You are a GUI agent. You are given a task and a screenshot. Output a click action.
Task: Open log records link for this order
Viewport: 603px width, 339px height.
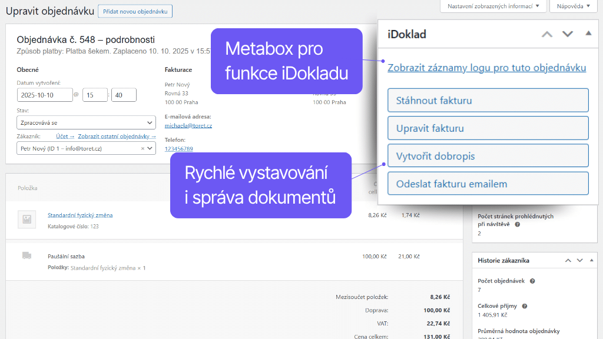(x=486, y=68)
